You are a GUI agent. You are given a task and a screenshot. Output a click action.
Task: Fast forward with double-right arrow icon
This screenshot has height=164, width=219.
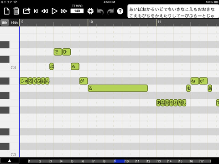click(x=64, y=11)
